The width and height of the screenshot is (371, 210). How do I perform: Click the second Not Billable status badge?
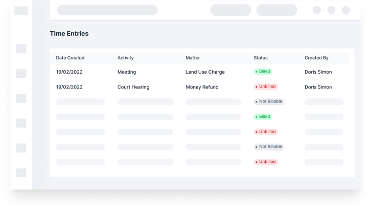[x=269, y=146]
